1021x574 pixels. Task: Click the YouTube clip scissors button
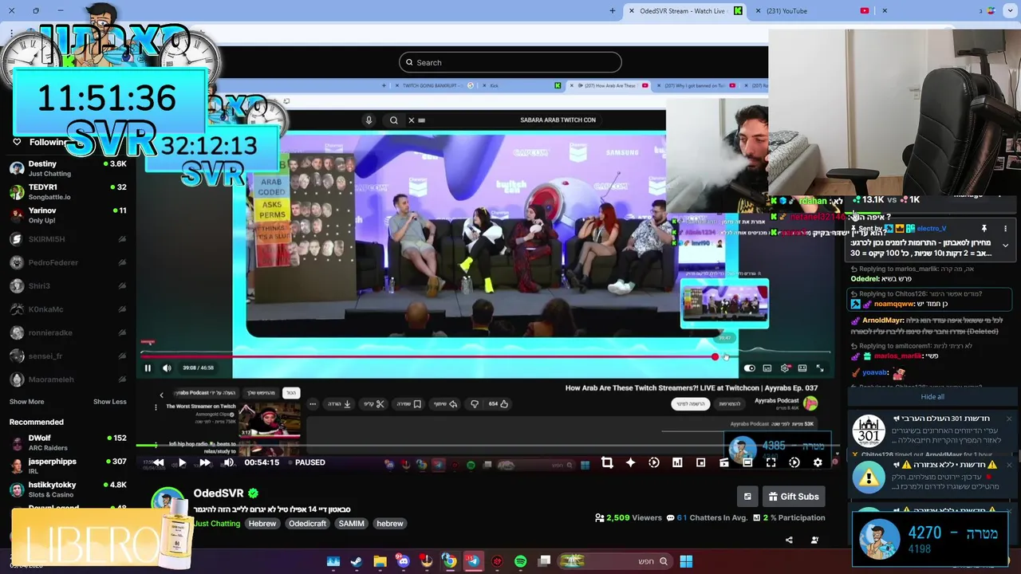point(374,404)
